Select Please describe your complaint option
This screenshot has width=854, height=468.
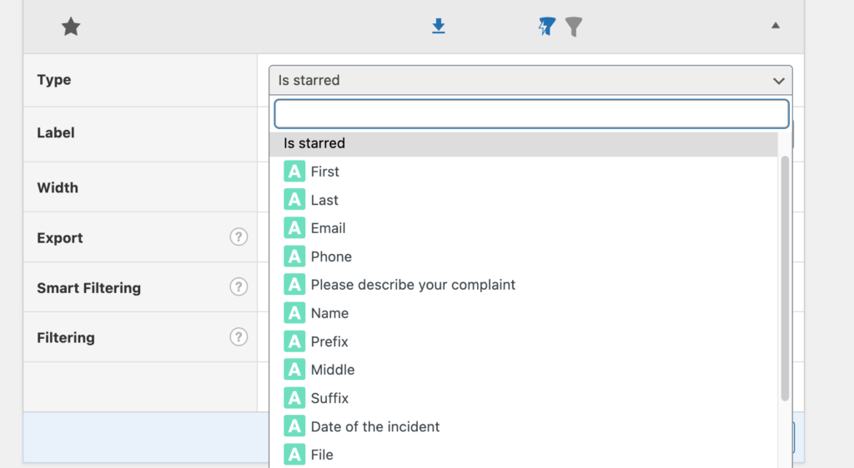click(x=413, y=285)
